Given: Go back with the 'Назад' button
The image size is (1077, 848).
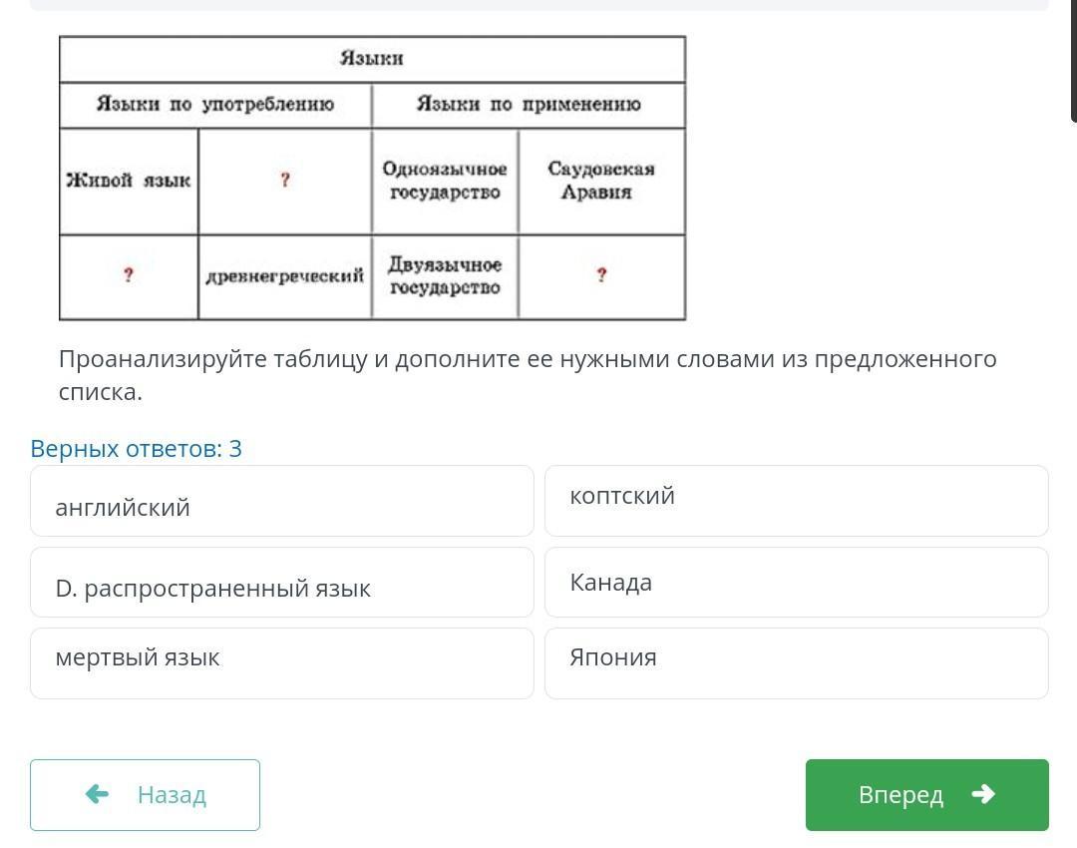Looking at the screenshot, I should coord(145,795).
